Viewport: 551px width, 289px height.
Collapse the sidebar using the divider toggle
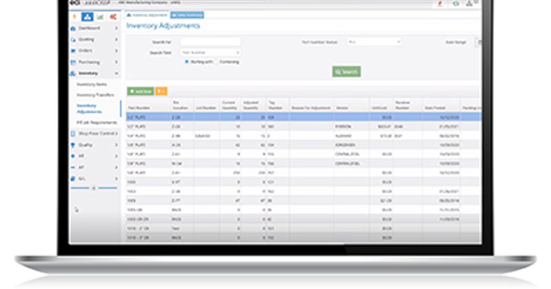94,188
